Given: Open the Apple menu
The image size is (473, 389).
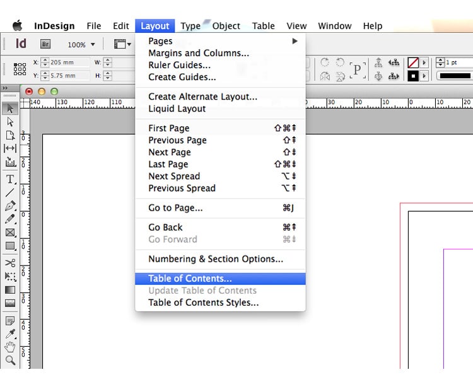Looking at the screenshot, I should point(18,26).
